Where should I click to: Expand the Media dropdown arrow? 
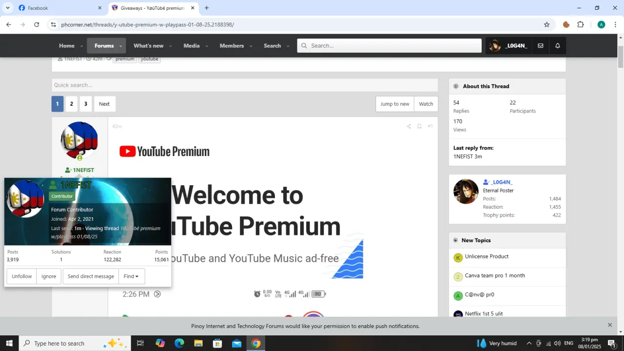[207, 46]
